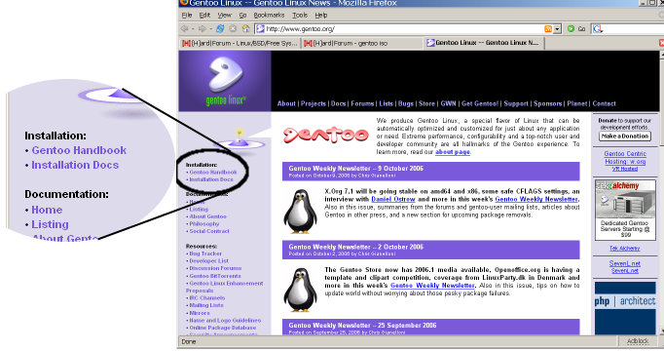The width and height of the screenshot is (664, 351).
Task: Click the about page link in intro text
Action: 453,152
